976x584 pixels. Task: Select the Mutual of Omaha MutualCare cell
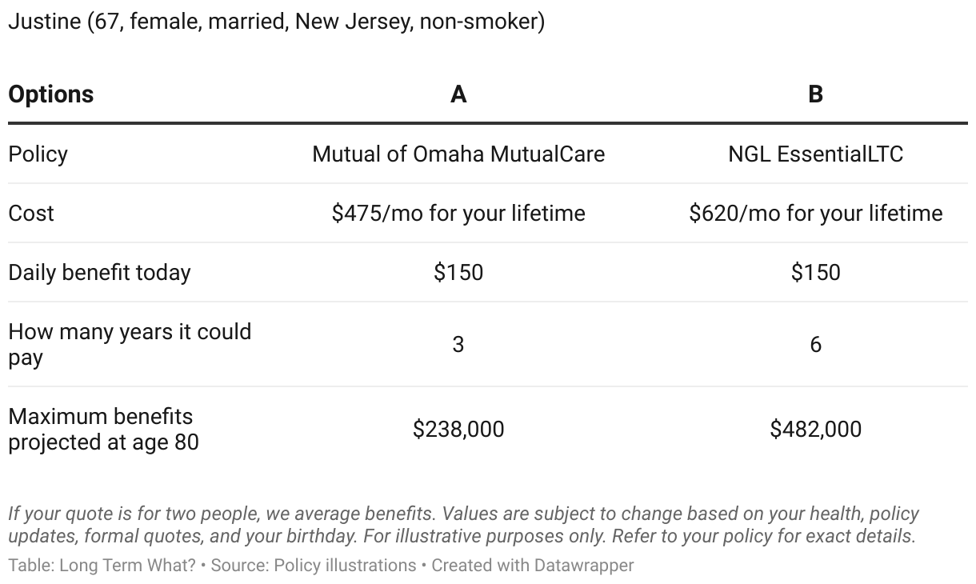point(458,154)
